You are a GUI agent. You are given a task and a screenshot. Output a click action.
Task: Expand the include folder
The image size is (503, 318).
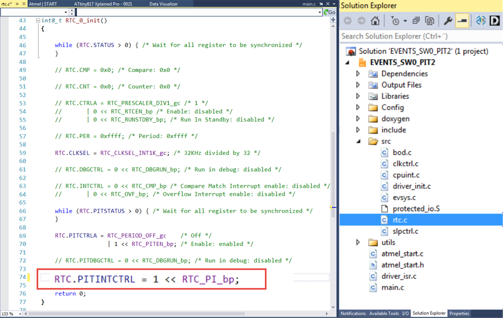[x=358, y=130]
